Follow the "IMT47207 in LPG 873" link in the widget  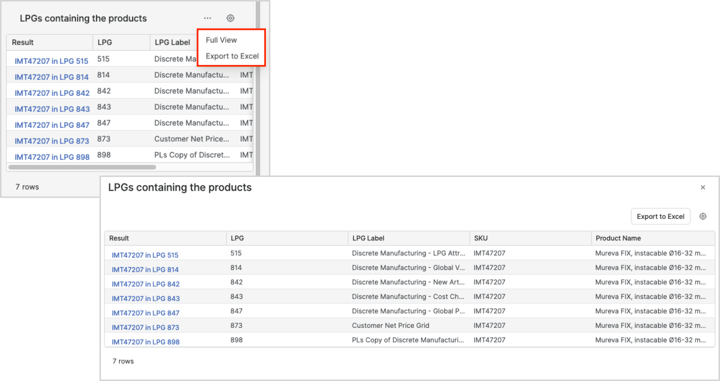click(51, 141)
